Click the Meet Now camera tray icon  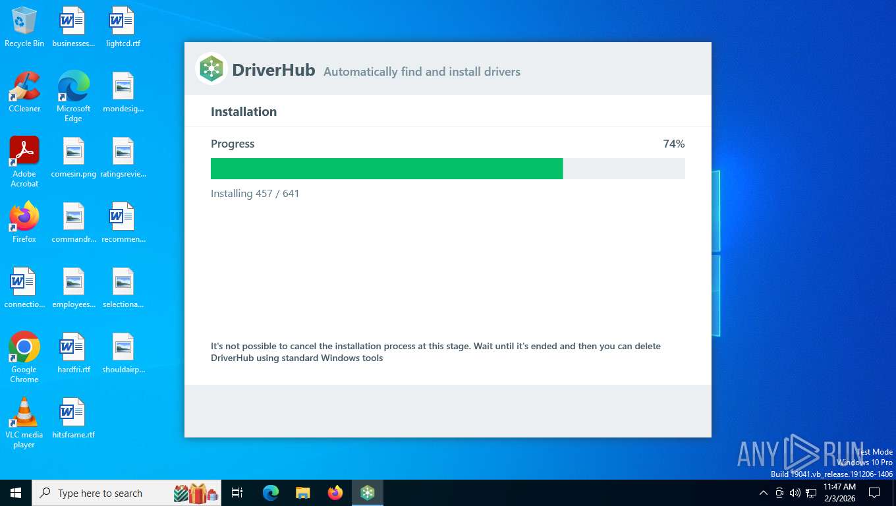[x=779, y=493]
